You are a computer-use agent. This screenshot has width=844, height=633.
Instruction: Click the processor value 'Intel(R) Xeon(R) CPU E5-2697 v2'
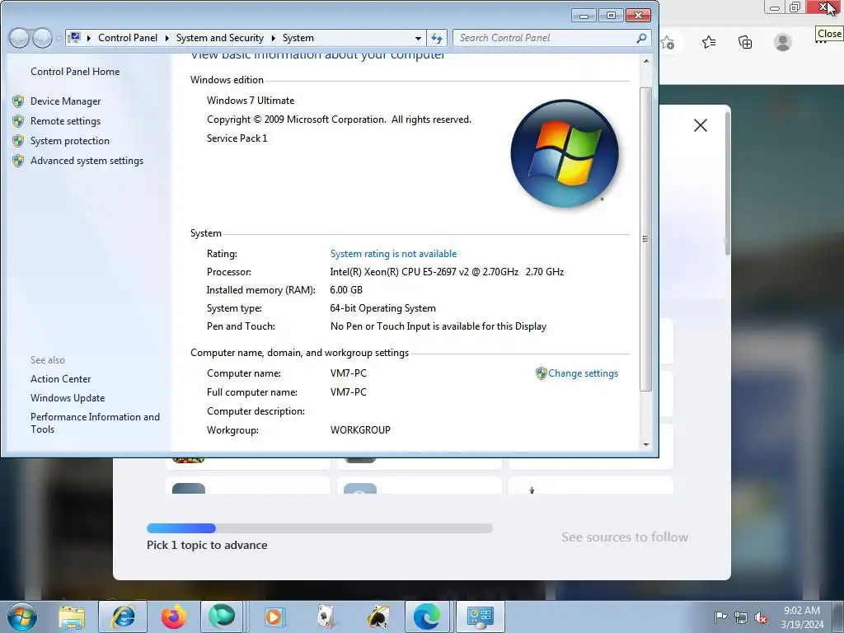(x=399, y=272)
